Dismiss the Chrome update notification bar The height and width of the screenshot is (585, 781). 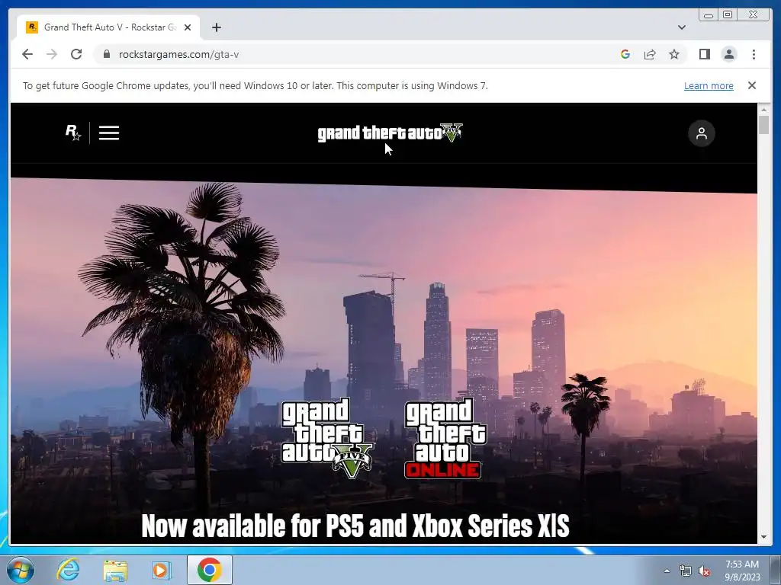pyautogui.click(x=751, y=85)
